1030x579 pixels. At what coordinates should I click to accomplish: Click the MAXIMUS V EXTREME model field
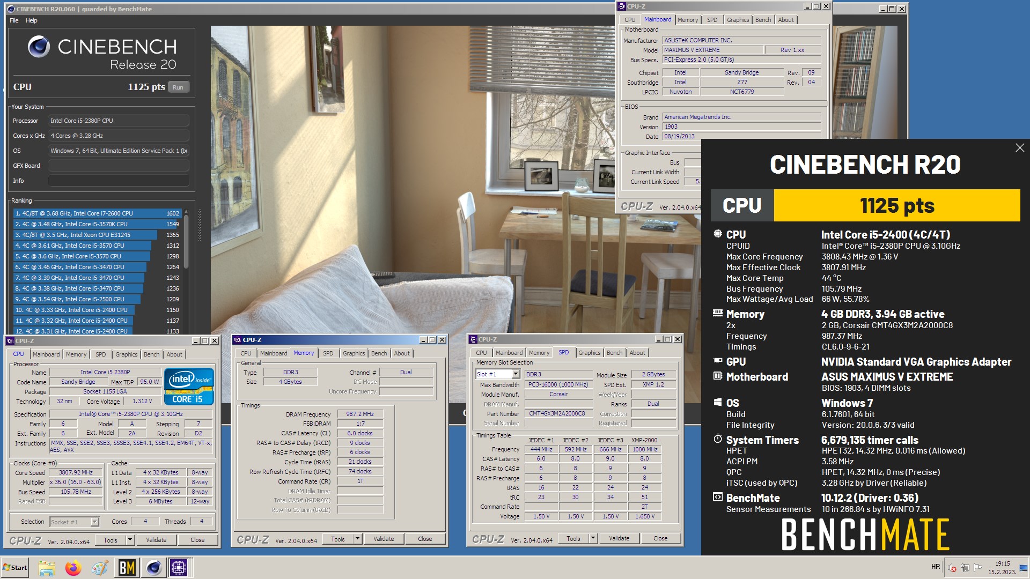(712, 50)
